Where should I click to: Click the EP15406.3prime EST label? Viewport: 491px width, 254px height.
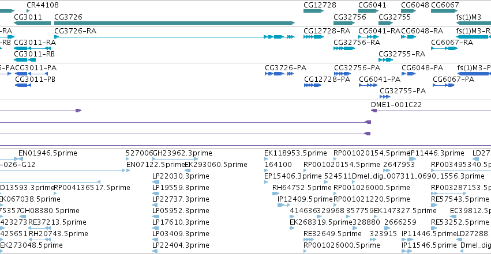pyautogui.click(x=293, y=176)
